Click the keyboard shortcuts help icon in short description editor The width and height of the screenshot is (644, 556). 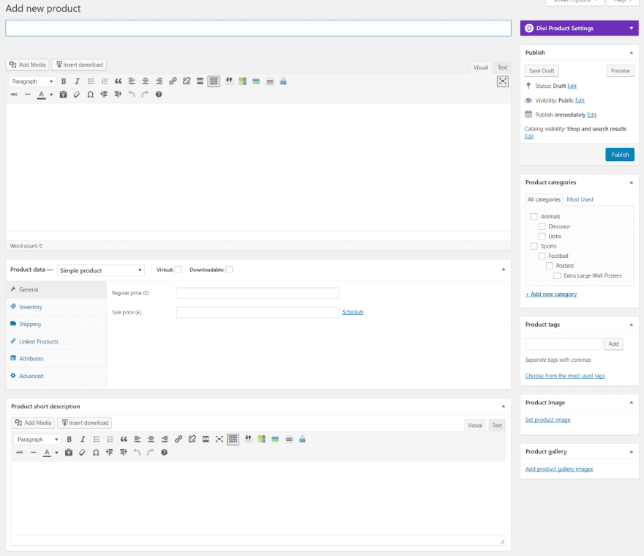pos(164,453)
